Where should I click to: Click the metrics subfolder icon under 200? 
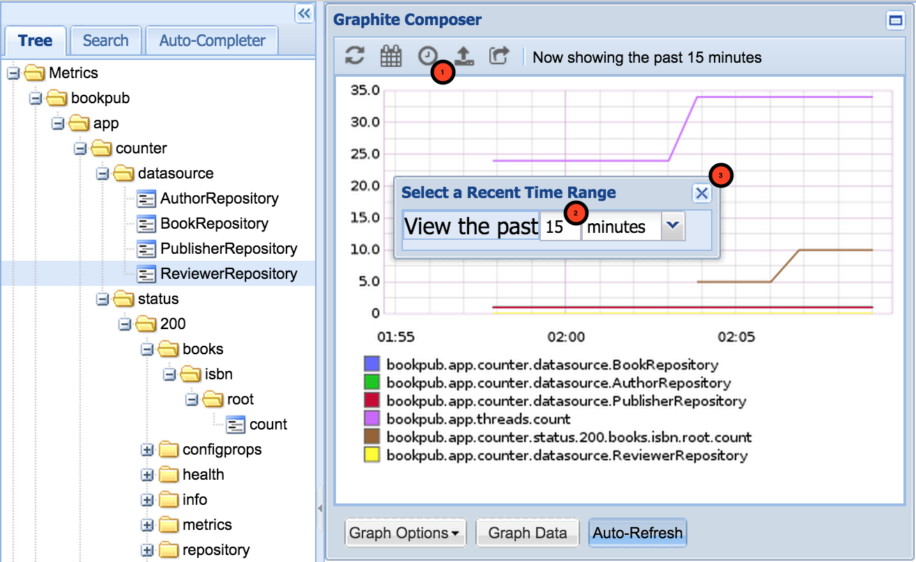[x=168, y=525]
